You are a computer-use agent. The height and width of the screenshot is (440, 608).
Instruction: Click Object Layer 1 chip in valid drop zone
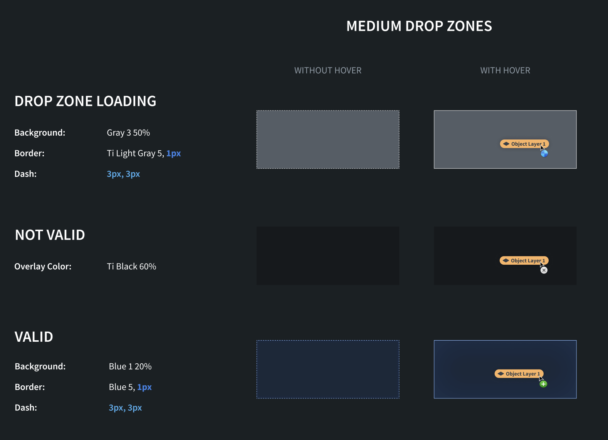click(x=519, y=374)
